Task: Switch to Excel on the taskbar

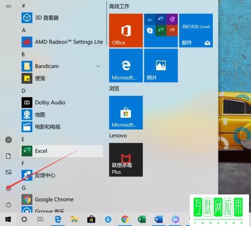Action: (142, 219)
